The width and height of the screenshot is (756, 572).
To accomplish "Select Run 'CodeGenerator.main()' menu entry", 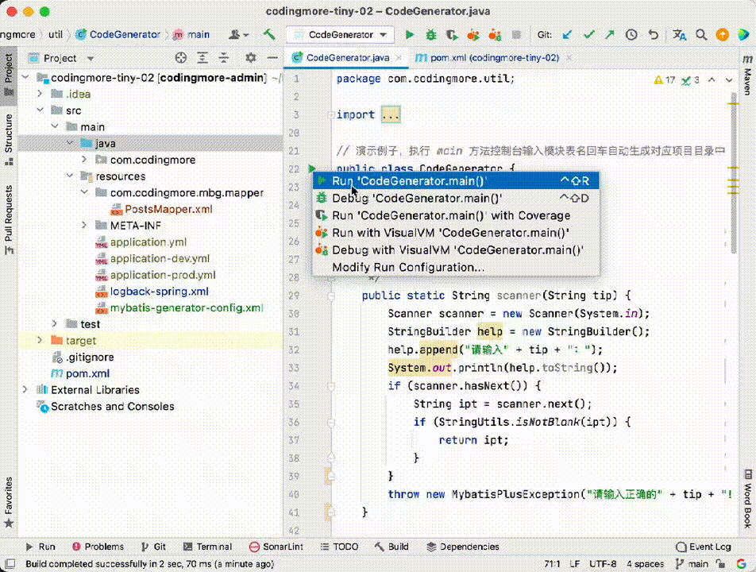I will tap(409, 181).
